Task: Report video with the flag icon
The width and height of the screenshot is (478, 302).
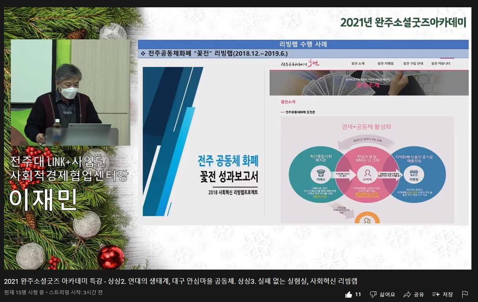Action: 465,294
